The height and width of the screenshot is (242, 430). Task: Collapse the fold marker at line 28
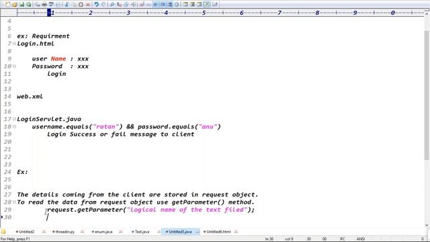[14, 202]
